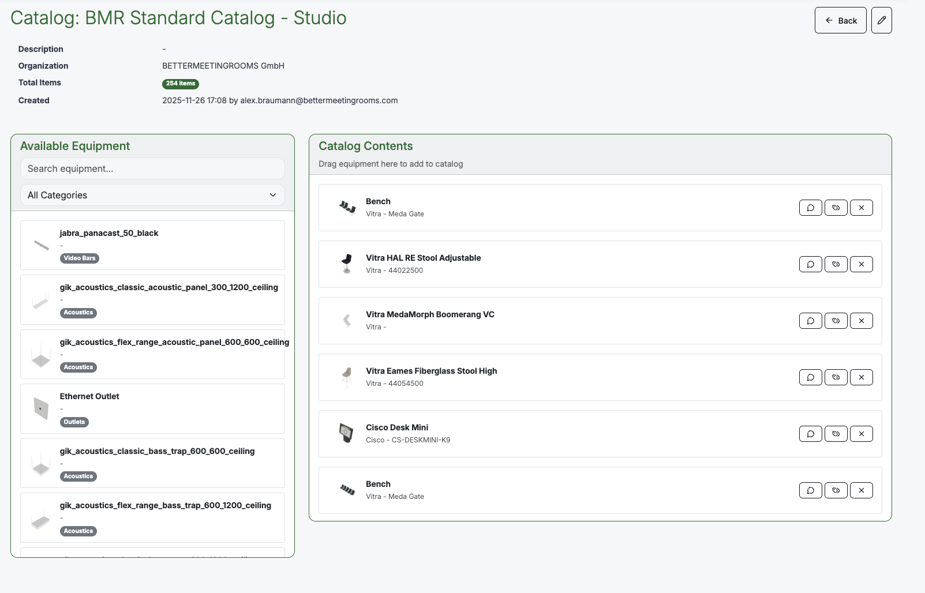Click tags icon for Cisco Desk Mini
Viewport: 925px width, 593px height.
pyautogui.click(x=836, y=434)
